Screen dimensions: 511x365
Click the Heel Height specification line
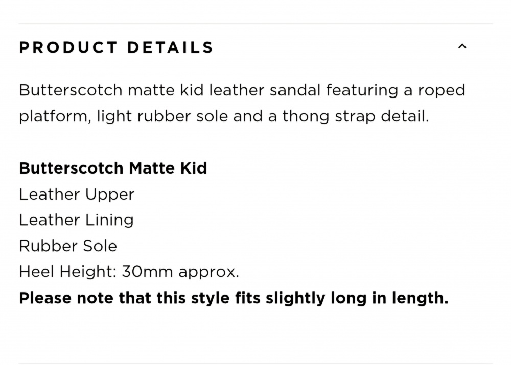coord(129,272)
